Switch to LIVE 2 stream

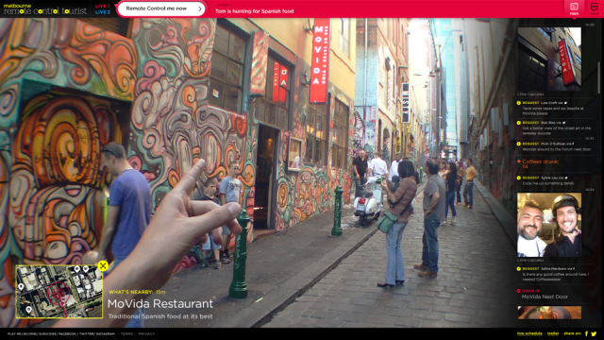pos(103,12)
